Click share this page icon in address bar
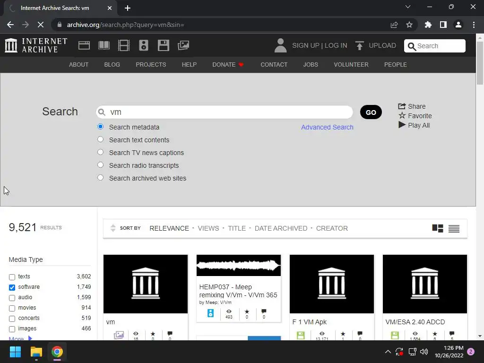 point(394,25)
